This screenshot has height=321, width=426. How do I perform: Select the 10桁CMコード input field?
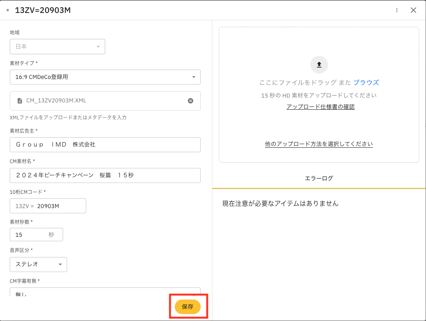[60, 206]
